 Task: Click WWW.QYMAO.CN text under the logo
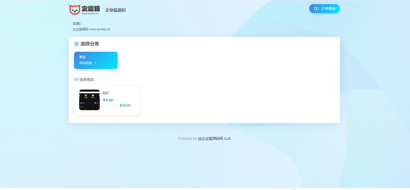pos(90,14)
